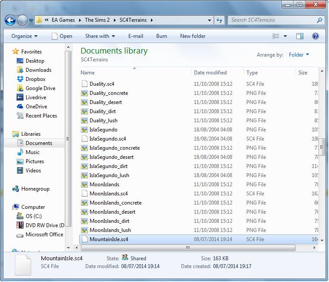The width and height of the screenshot is (329, 282).
Task: Open the view options dropdown arrow
Action: (285, 36)
